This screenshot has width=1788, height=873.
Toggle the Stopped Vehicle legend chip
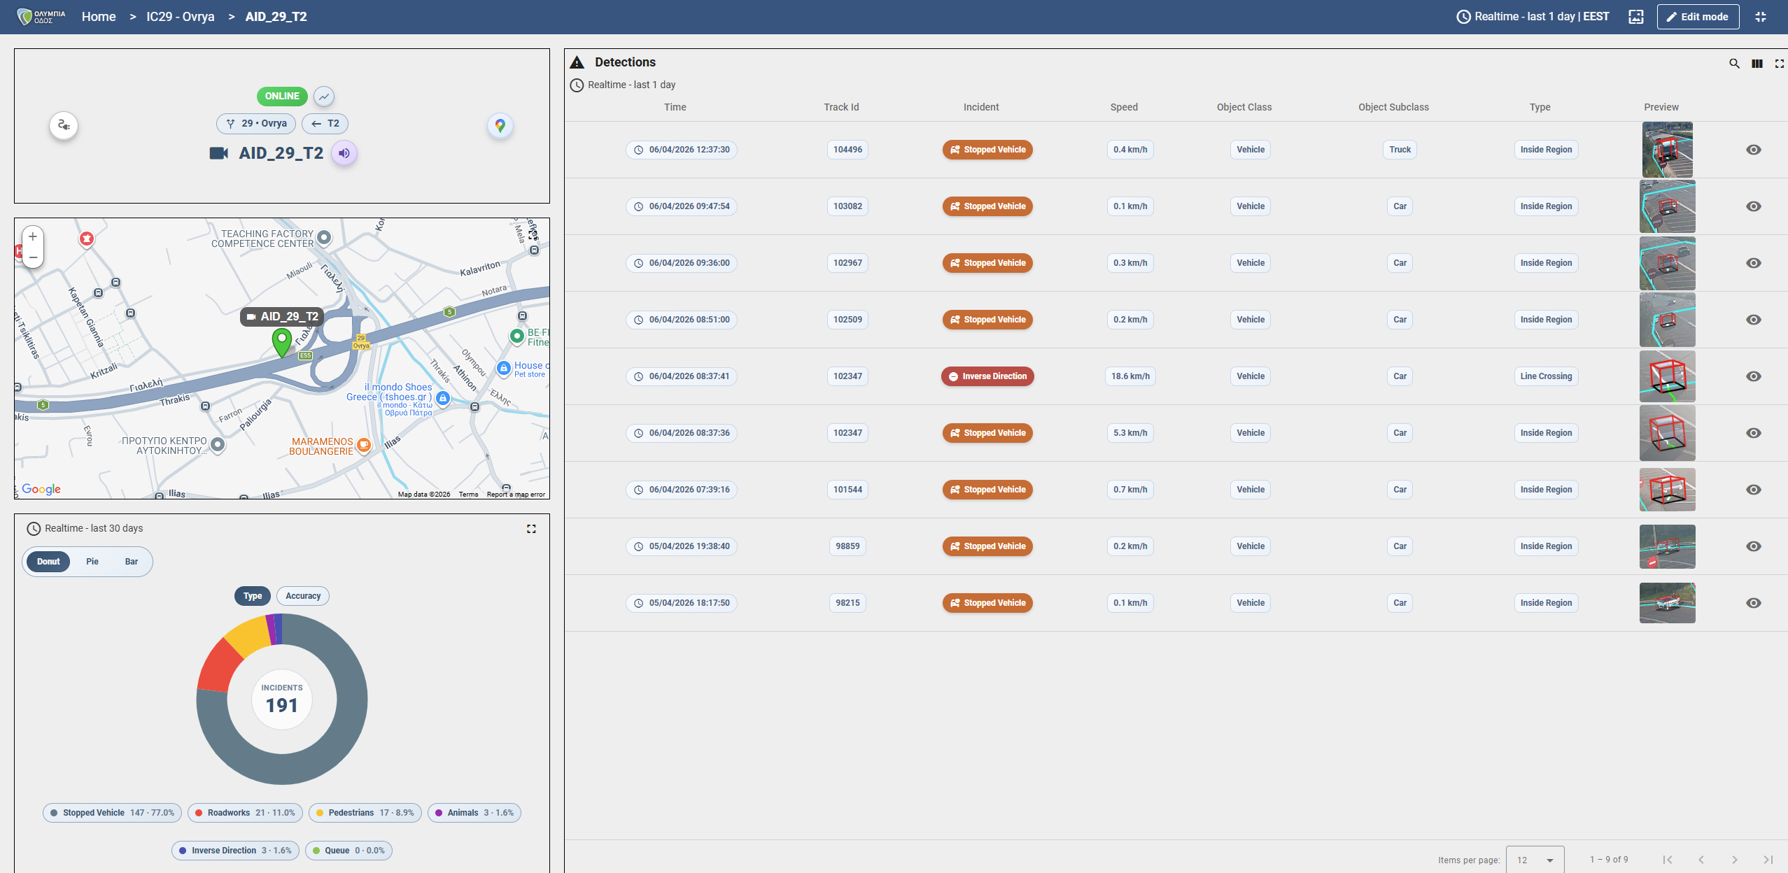pos(112,813)
